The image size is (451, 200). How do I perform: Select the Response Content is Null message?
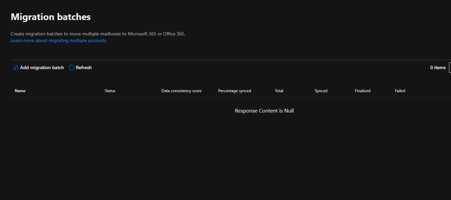(x=264, y=111)
